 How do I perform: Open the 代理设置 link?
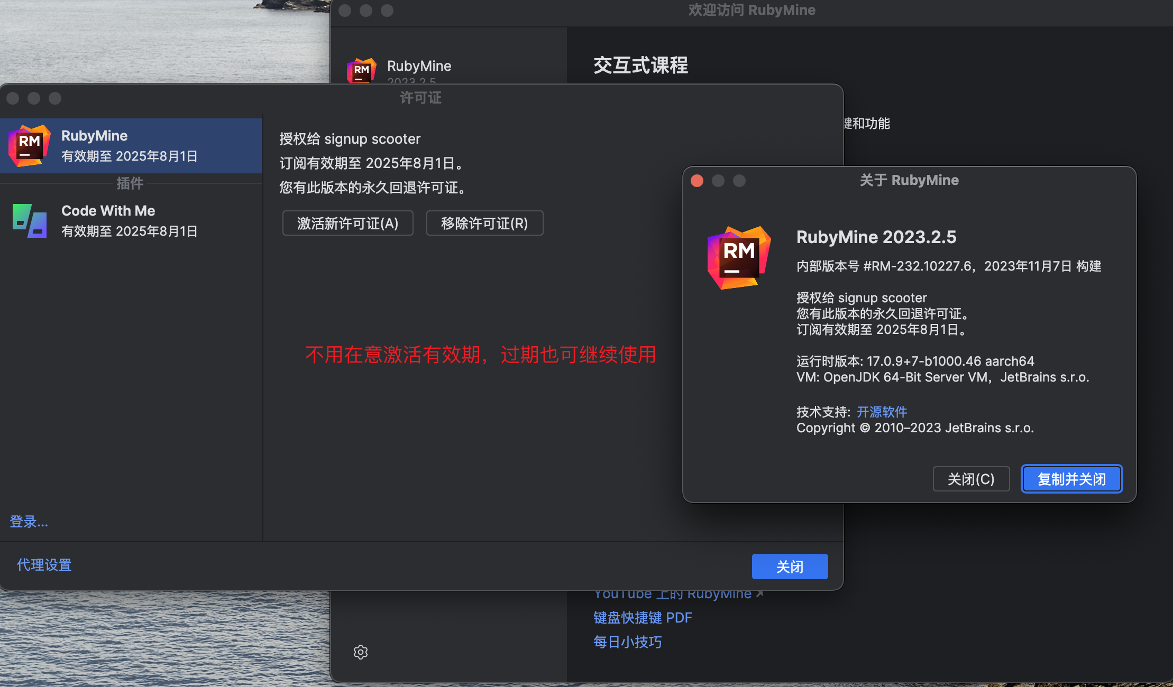tap(44, 565)
